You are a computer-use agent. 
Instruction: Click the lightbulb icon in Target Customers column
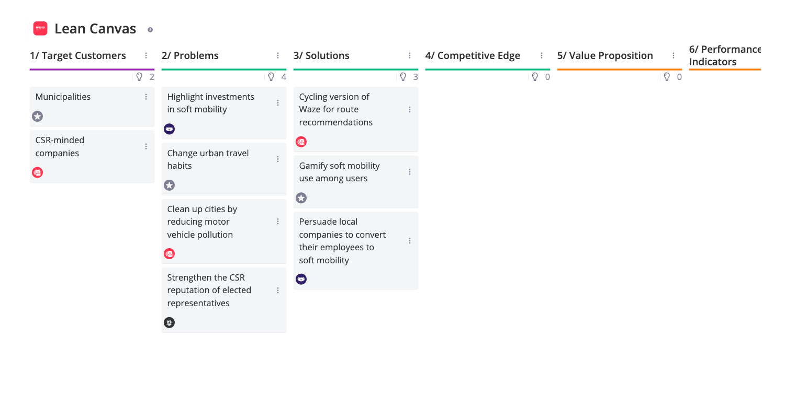pyautogui.click(x=139, y=76)
